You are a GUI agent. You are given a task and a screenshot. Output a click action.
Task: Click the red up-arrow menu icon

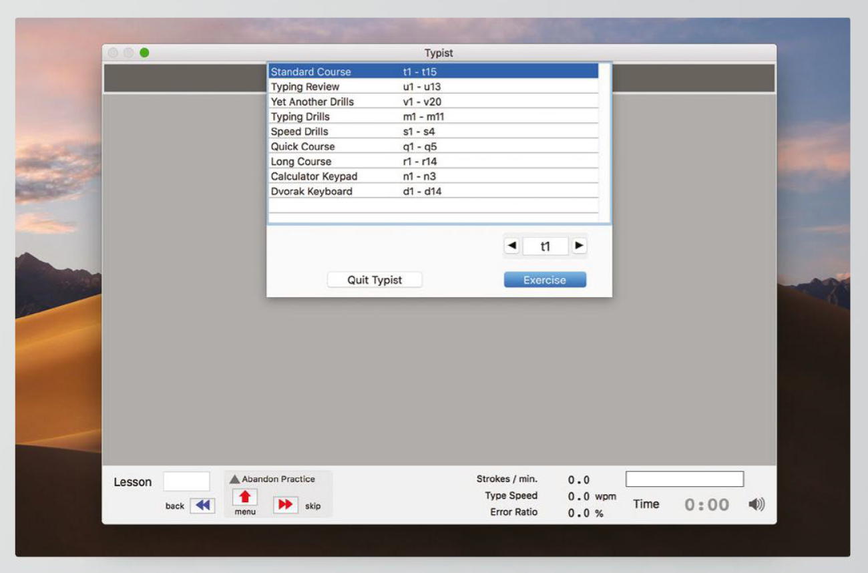(x=245, y=498)
